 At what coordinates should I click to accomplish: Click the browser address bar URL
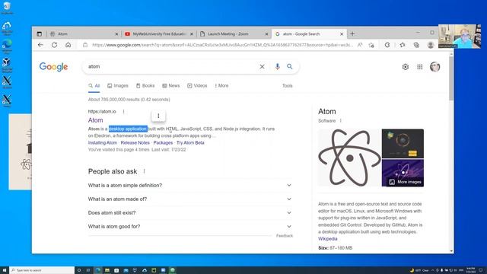[x=222, y=45]
